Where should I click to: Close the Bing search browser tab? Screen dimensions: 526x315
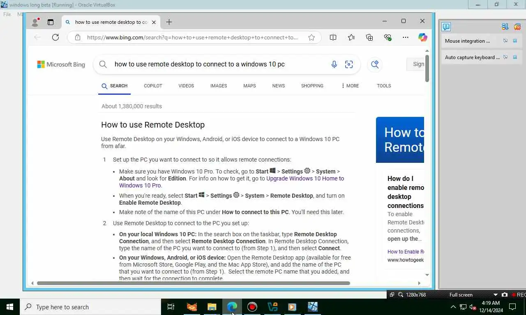pyautogui.click(x=154, y=22)
